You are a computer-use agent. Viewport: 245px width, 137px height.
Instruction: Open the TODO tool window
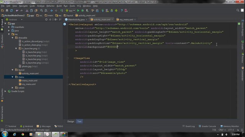[x=59, y=126]
